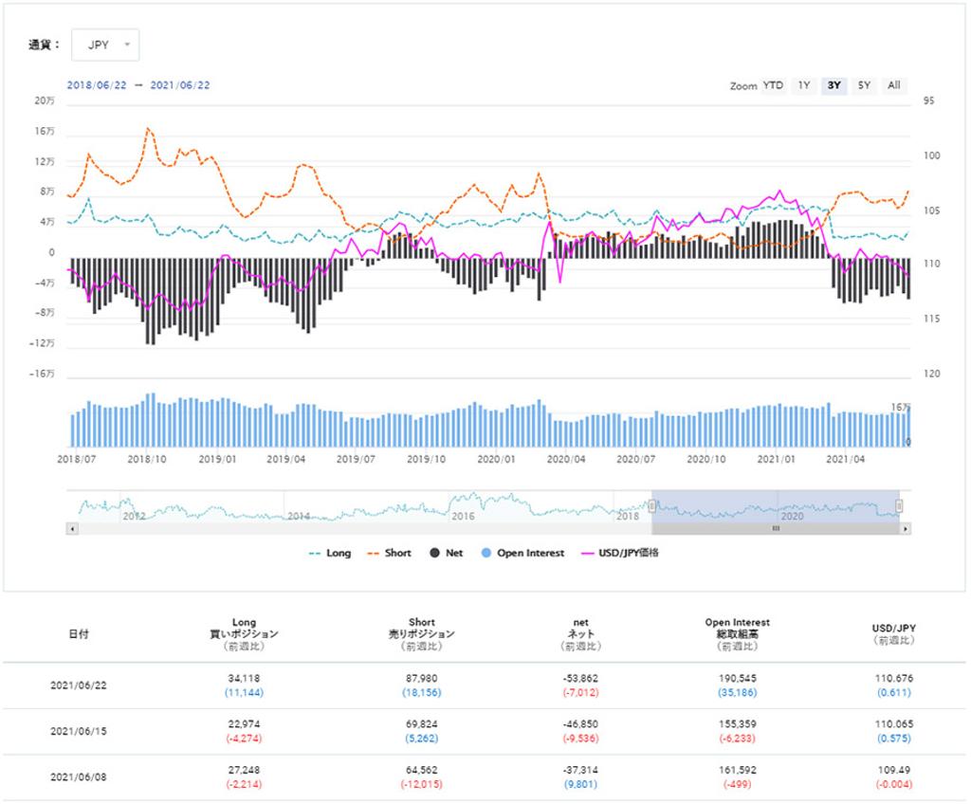Click the Open Interest value 155,359
The width and height of the screenshot is (971, 804).
point(738,724)
